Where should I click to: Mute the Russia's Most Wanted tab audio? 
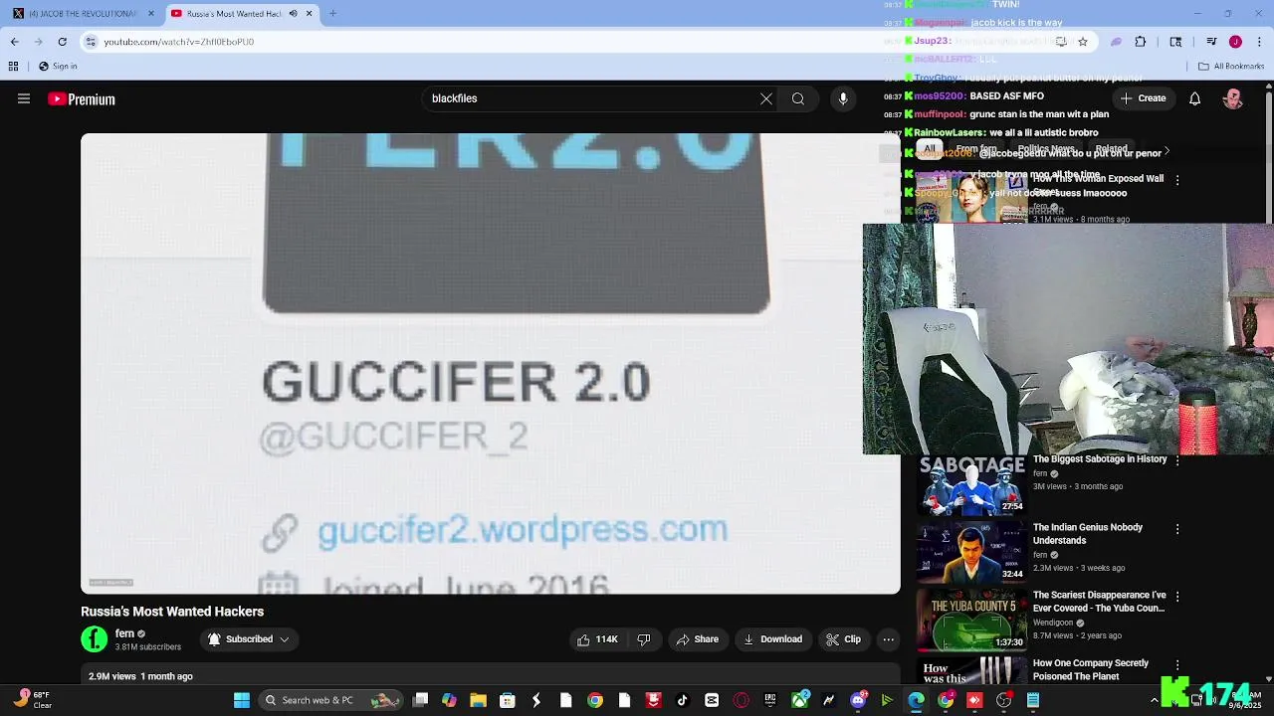pyautogui.click(x=293, y=14)
